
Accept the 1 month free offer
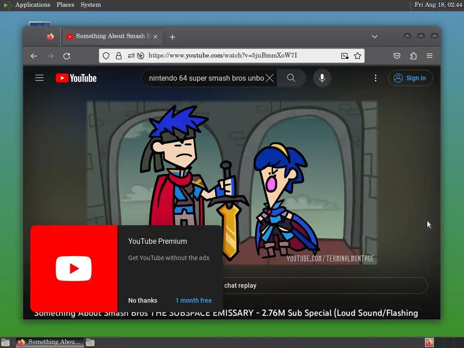[x=193, y=300]
